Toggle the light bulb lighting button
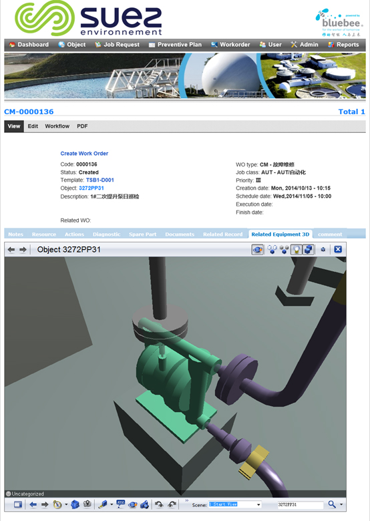370x521 pixels. [297, 249]
